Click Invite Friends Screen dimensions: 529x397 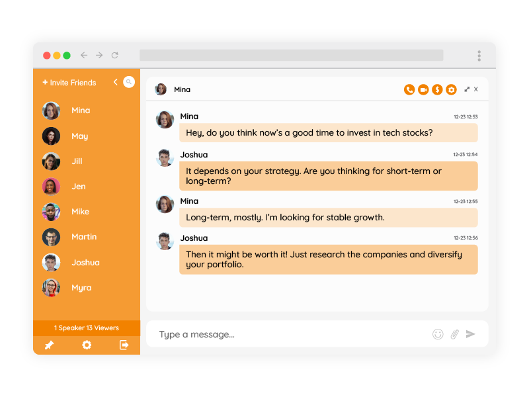[69, 83]
